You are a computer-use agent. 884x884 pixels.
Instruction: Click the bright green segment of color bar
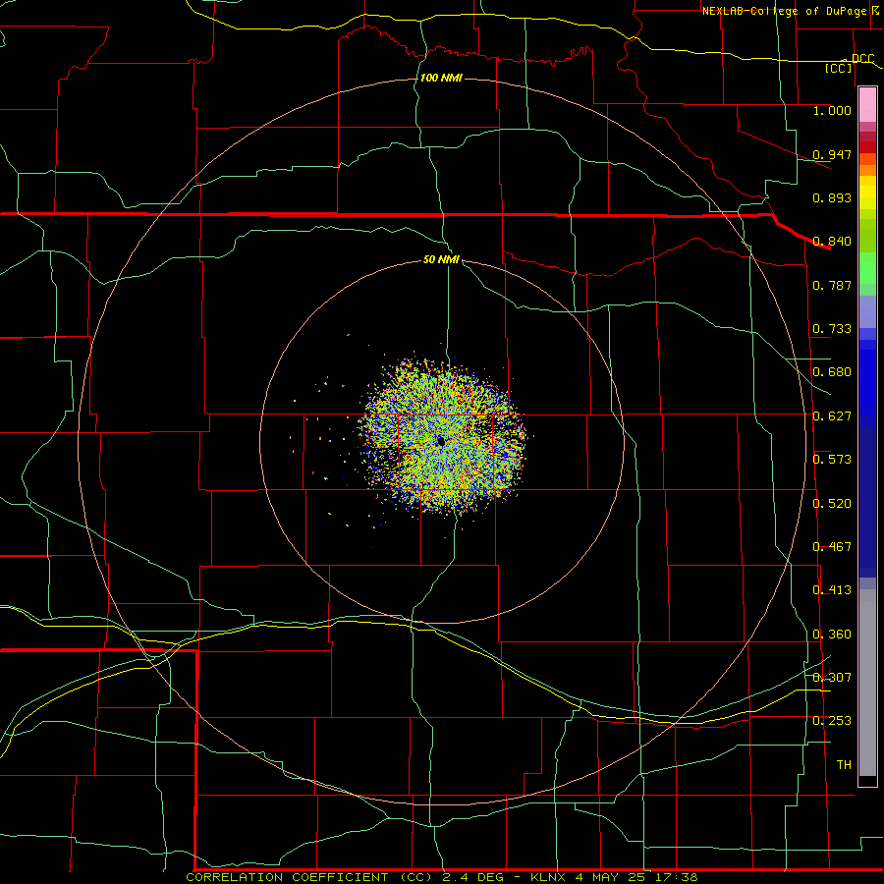867,268
